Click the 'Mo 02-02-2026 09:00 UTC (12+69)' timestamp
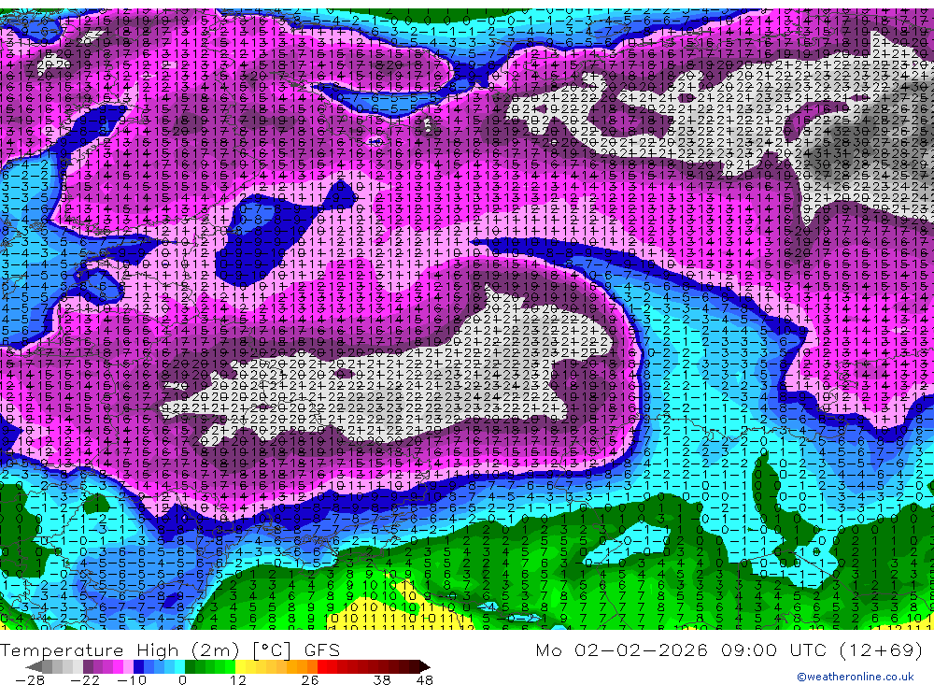The image size is (934, 685). (x=729, y=649)
